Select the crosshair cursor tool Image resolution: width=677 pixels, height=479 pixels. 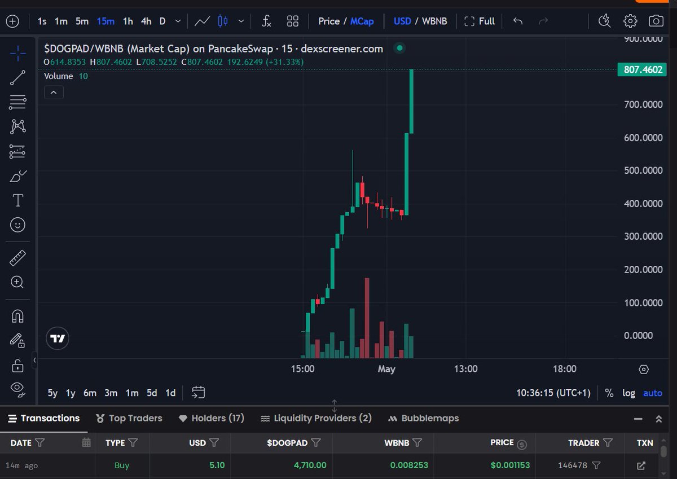(x=17, y=54)
